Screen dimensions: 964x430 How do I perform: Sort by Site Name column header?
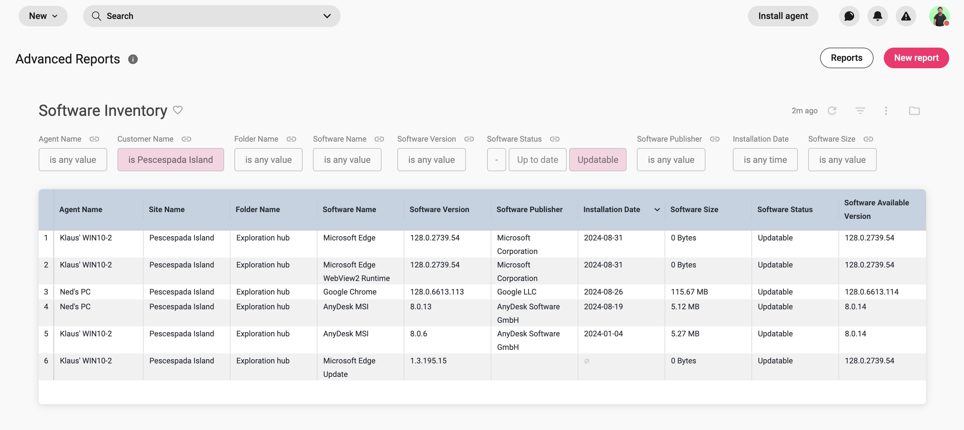(166, 210)
